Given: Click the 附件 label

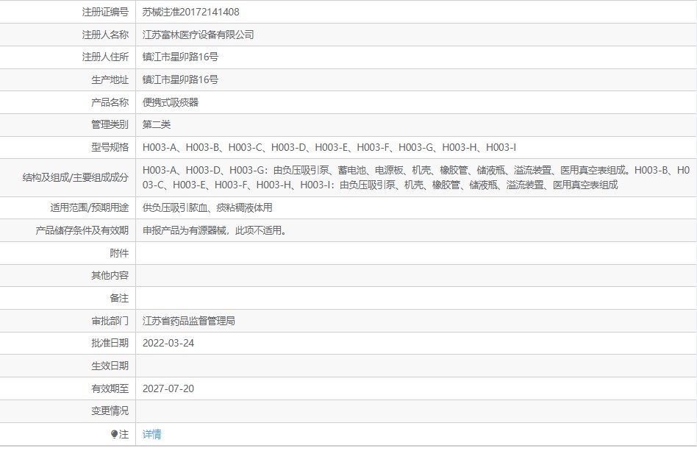Looking at the screenshot, I should point(119,253).
